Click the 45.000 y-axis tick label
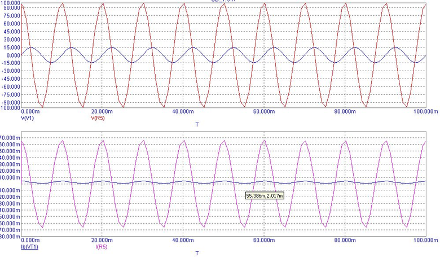The height and width of the screenshot is (257, 440). pyautogui.click(x=12, y=32)
